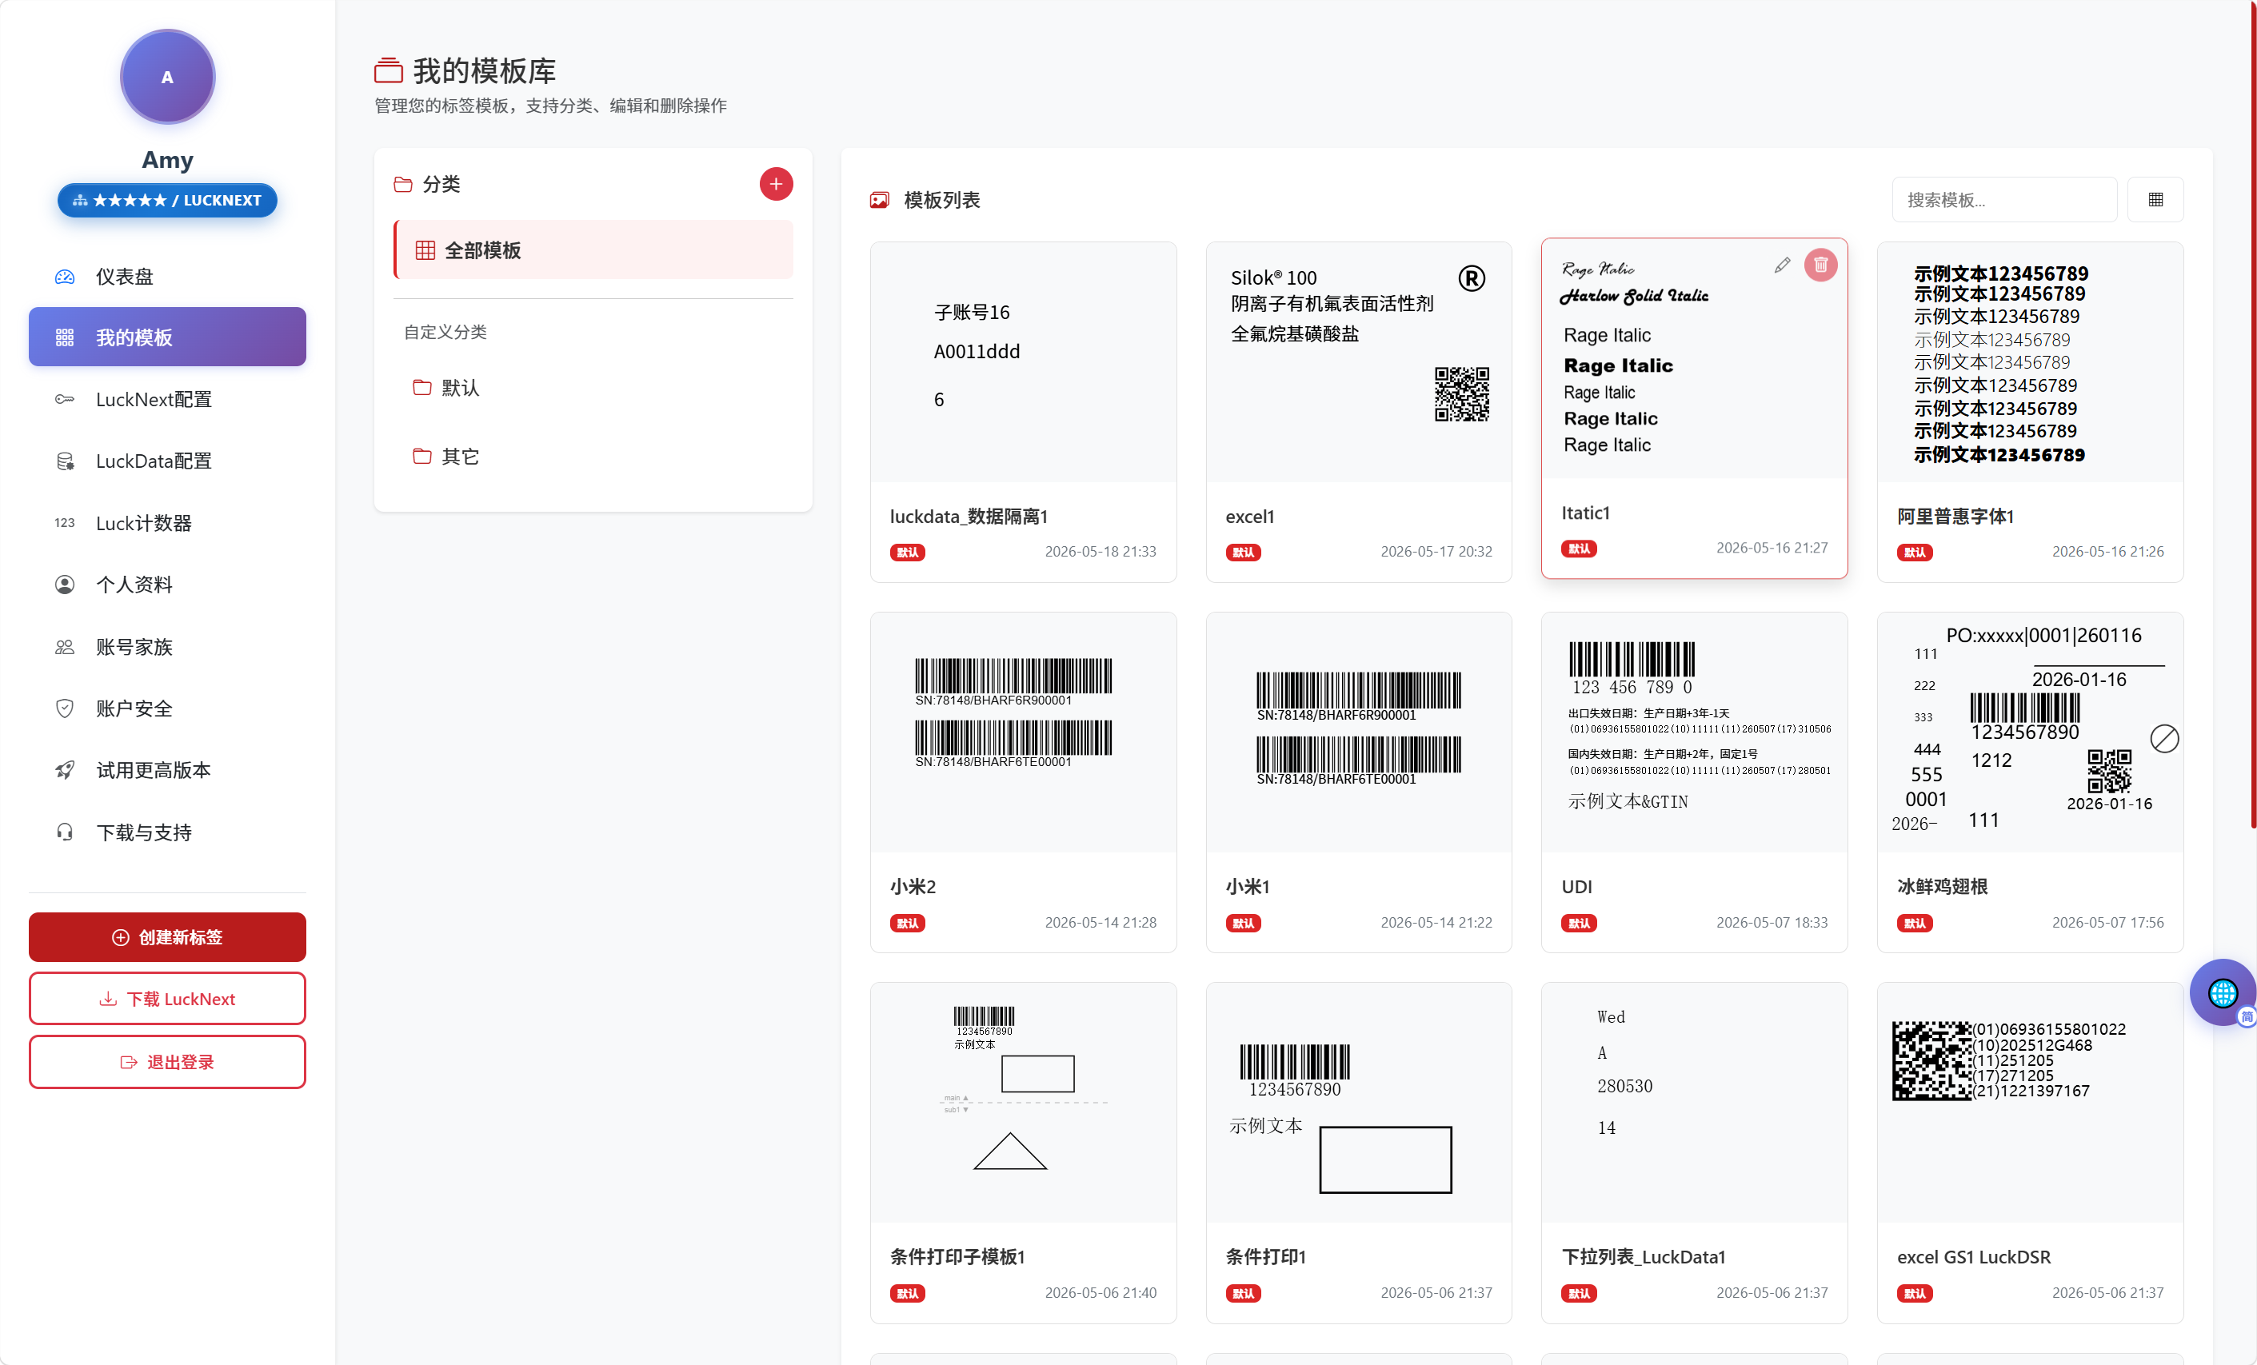Open 个人资料 profile page
Viewport: 2257px width, 1365px height.
166,585
